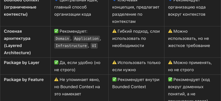The height and width of the screenshot is (101, 221).
Task: Click warning icon before "Использовать только если нужно"
Action: [114, 63]
